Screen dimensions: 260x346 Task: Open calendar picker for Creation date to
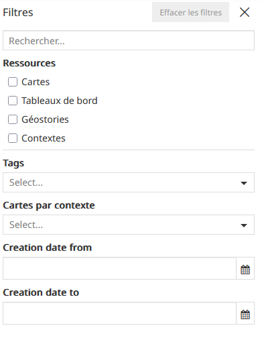pos(245,313)
